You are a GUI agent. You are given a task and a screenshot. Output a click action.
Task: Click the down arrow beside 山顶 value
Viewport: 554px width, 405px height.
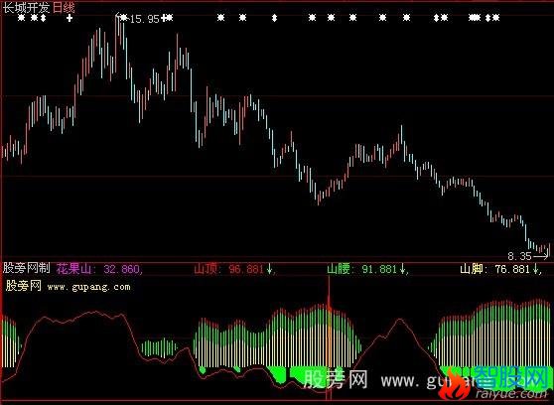coord(269,270)
